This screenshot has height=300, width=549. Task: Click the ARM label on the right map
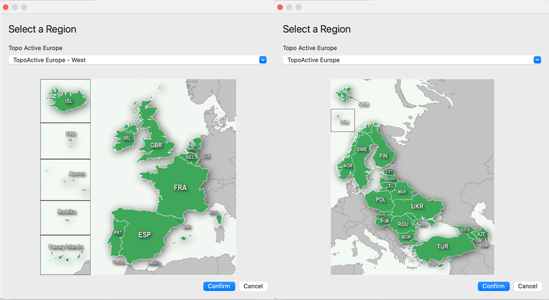pyautogui.click(x=484, y=246)
